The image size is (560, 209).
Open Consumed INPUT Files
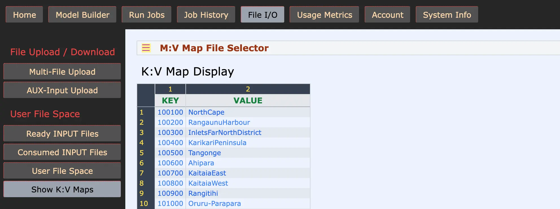(x=62, y=152)
